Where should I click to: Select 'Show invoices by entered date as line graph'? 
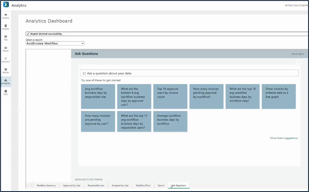(279, 96)
